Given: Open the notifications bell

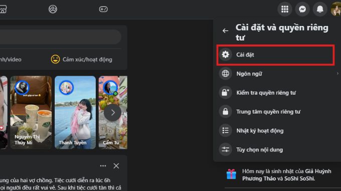Looking at the screenshot, I should [x=320, y=9].
